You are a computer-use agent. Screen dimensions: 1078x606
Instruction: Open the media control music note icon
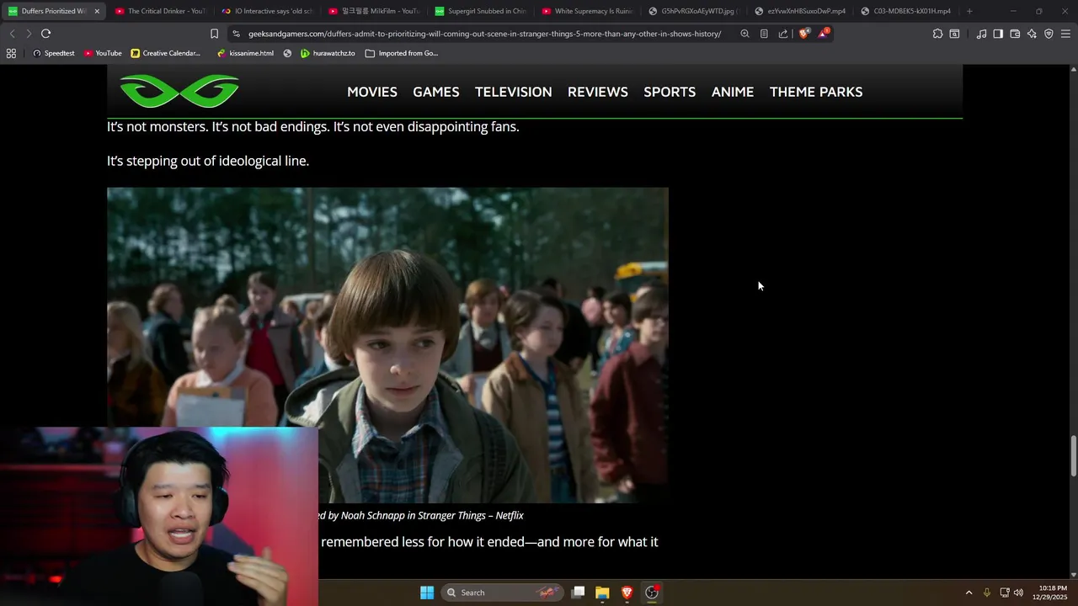(981, 34)
